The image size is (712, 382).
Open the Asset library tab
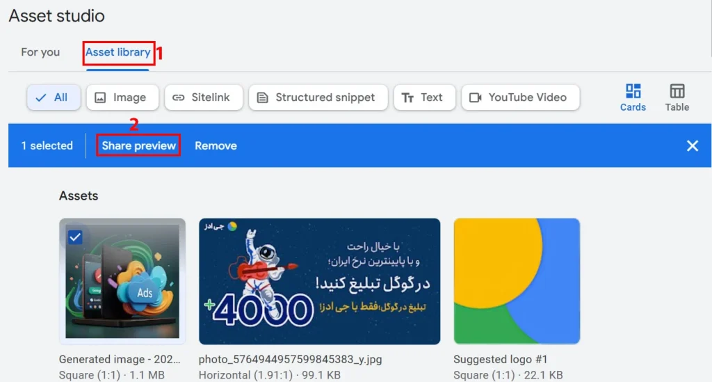(x=118, y=52)
